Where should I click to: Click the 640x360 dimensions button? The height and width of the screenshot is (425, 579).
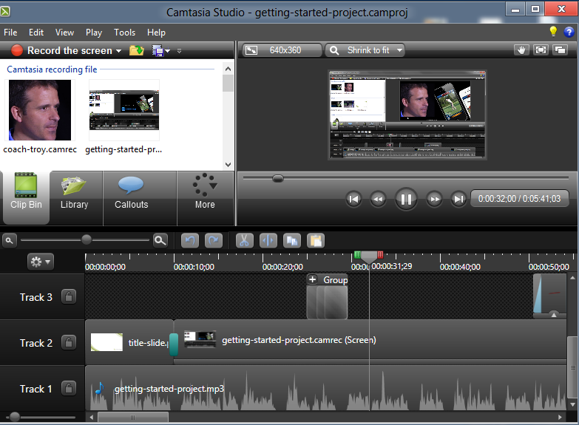pos(282,50)
